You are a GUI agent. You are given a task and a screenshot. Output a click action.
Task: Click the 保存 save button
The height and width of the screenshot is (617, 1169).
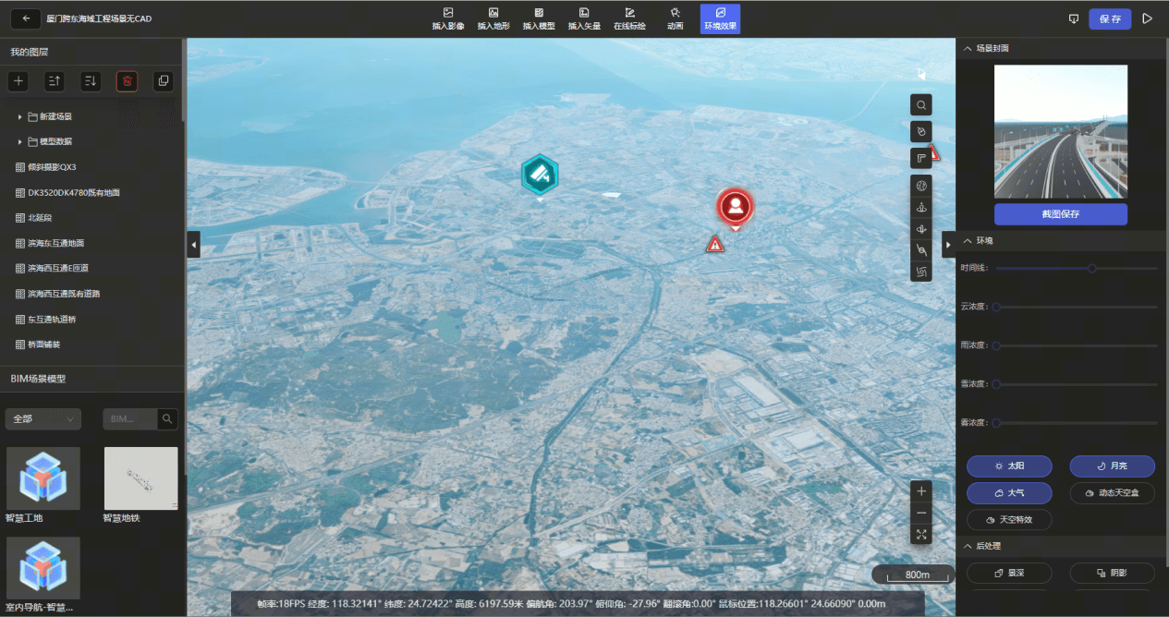click(x=1110, y=18)
